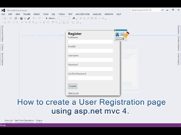Viewport: 181px width, 135px height.
Task: Open the empty configuration combo box
Action: [64, 18]
